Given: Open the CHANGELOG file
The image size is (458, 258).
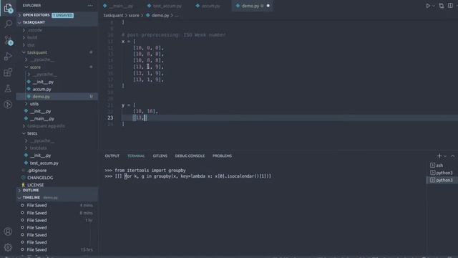Looking at the screenshot, I should coord(57,178).
